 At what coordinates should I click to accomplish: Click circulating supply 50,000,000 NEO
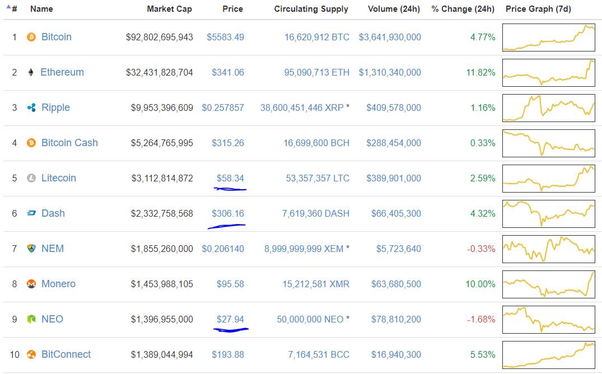click(x=310, y=320)
